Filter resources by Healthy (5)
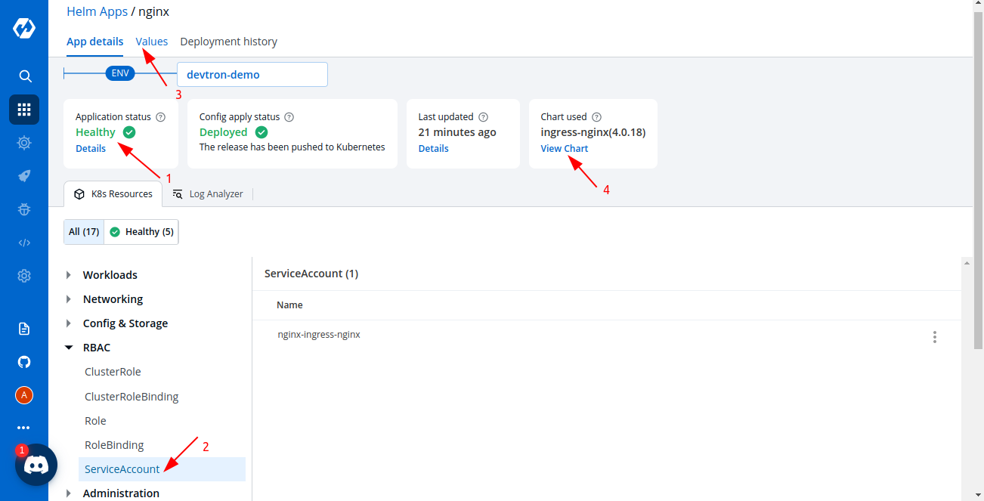 [x=141, y=232]
